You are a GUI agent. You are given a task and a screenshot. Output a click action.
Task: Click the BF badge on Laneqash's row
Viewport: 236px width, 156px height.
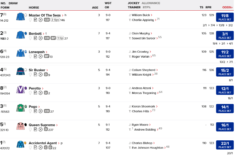pos(47,56)
